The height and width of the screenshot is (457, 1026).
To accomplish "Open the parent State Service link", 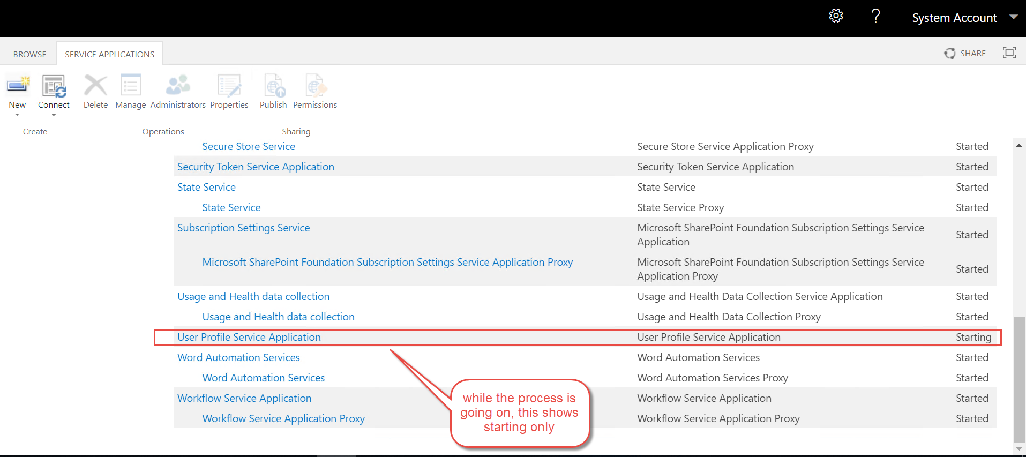I will (x=206, y=187).
